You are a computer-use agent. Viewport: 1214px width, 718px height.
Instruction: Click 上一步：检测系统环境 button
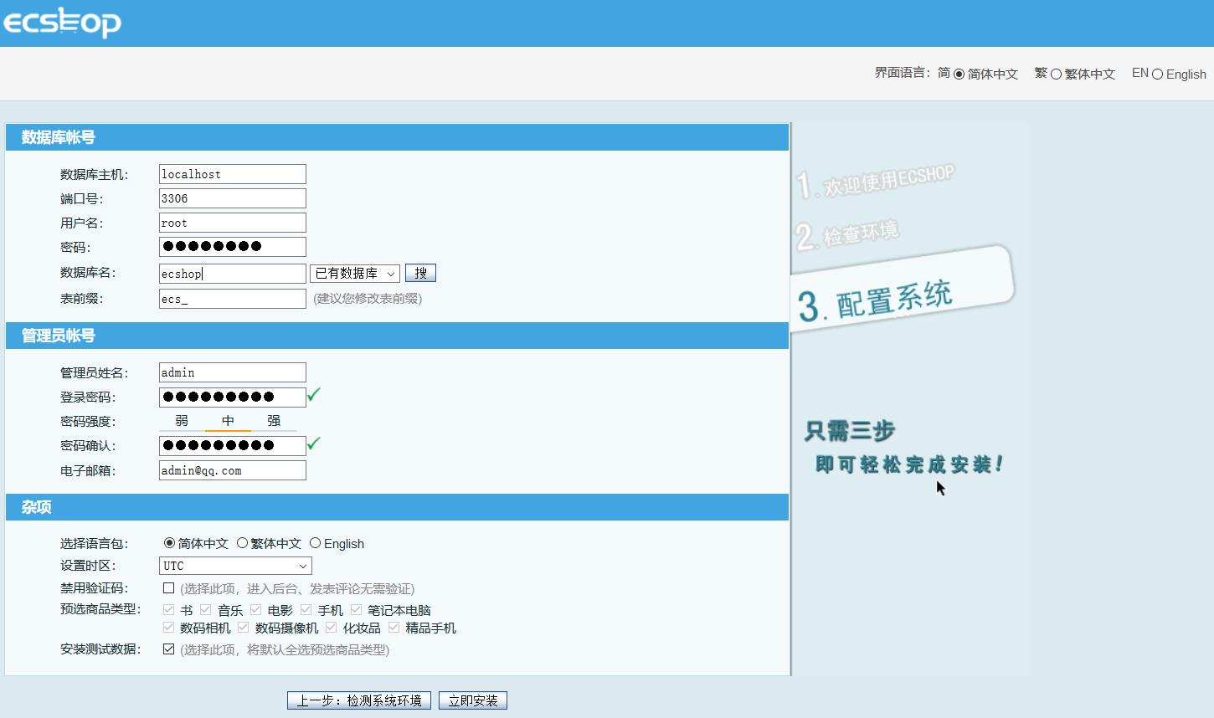359,700
